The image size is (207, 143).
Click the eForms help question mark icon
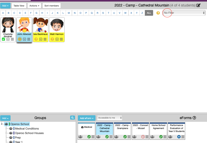pos(194,118)
